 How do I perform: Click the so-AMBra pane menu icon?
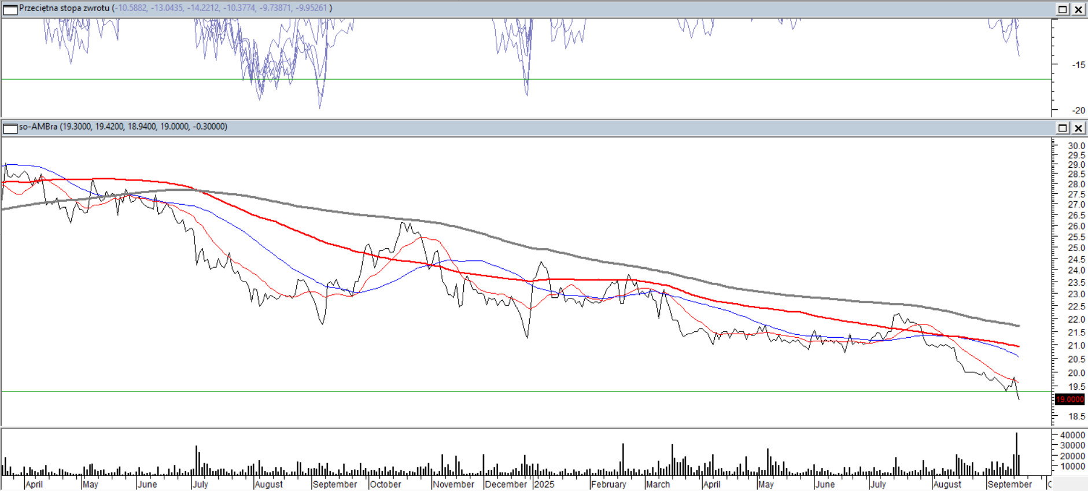click(10, 128)
